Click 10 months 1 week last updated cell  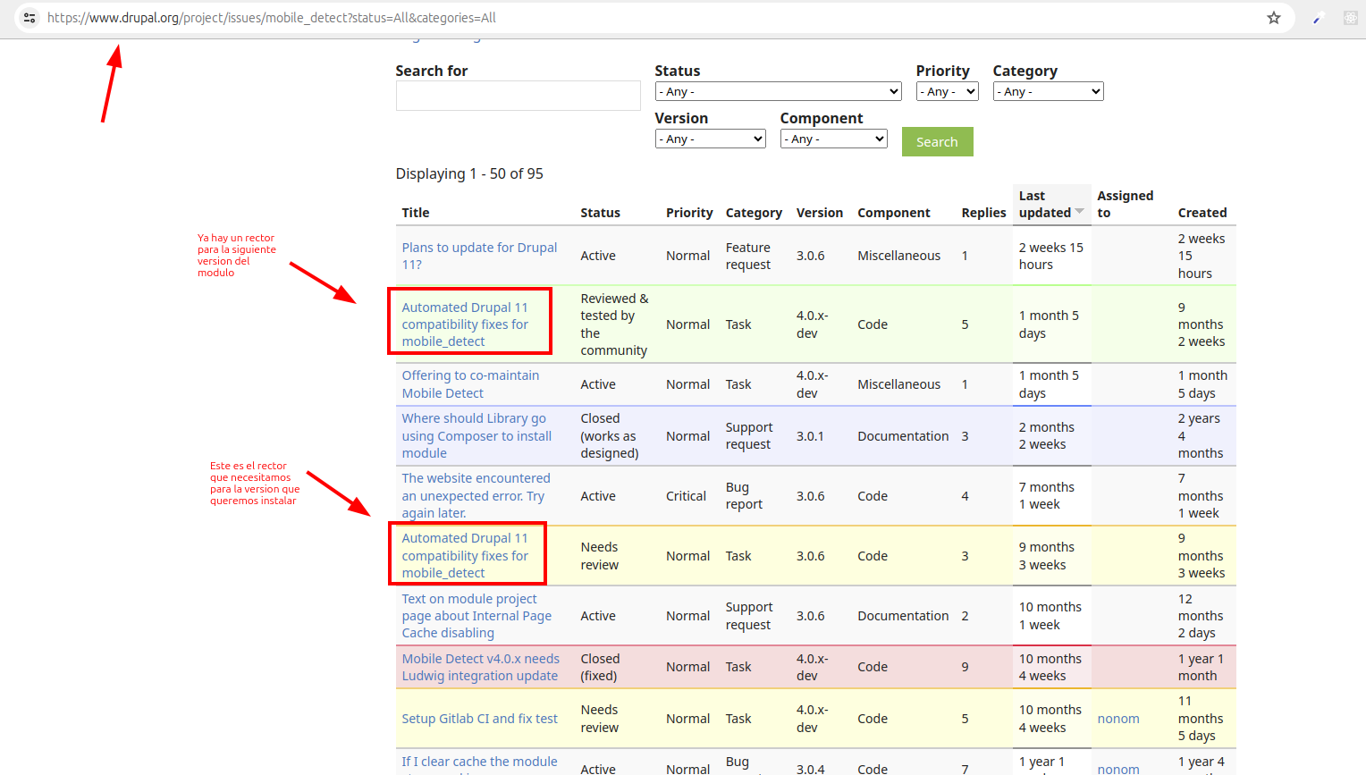click(x=1050, y=616)
